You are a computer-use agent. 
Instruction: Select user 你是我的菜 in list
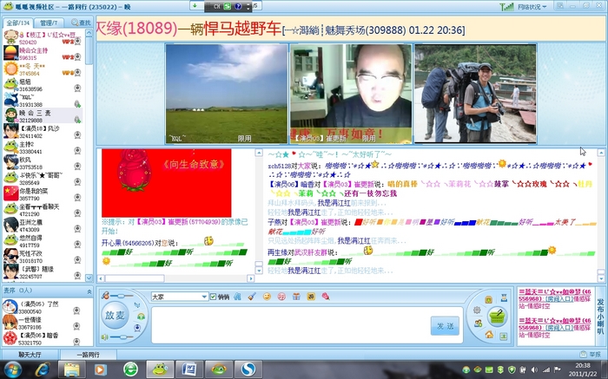coord(43,194)
